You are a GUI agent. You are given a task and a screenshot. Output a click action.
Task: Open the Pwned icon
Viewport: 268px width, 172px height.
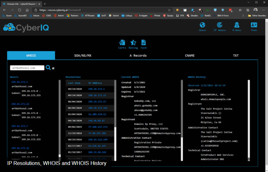pyautogui.click(x=254, y=26)
